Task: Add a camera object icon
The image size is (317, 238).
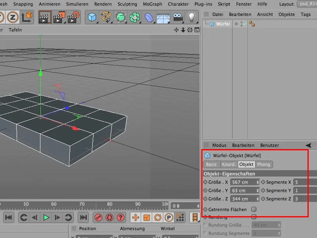Action: (178, 17)
